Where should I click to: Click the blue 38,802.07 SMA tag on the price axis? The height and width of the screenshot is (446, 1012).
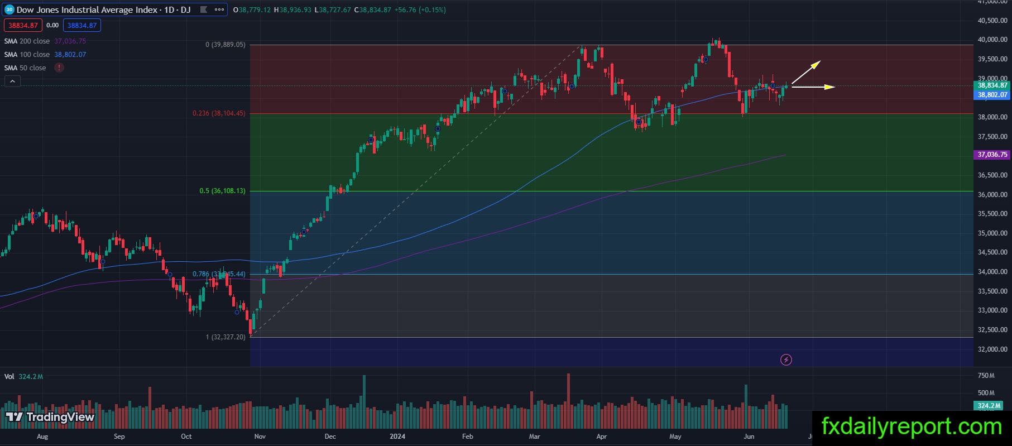pyautogui.click(x=992, y=95)
